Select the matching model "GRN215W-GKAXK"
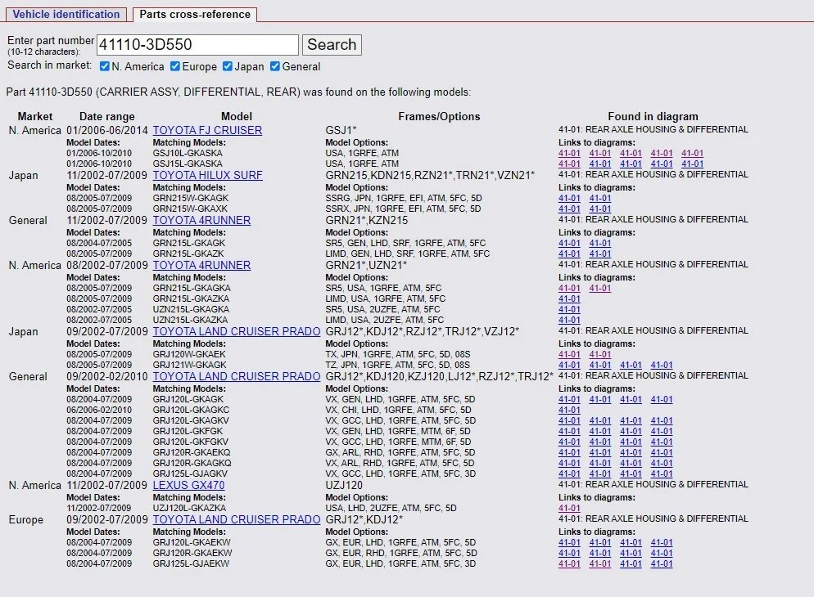The width and height of the screenshot is (814, 597). pyautogui.click(x=190, y=209)
